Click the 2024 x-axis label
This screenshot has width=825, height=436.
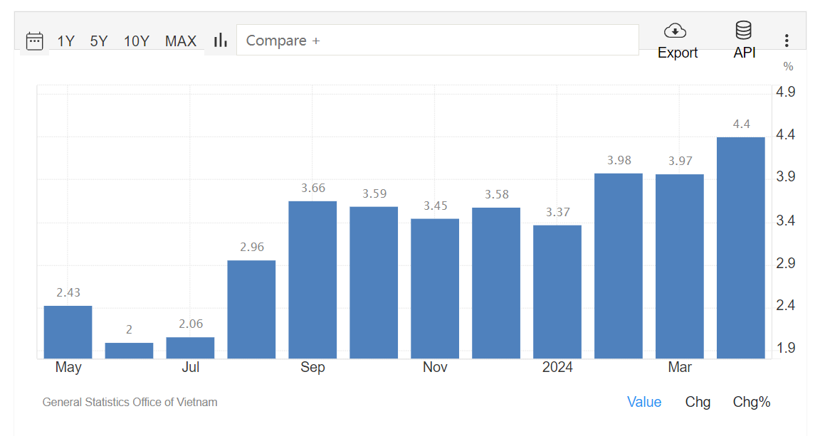point(557,367)
